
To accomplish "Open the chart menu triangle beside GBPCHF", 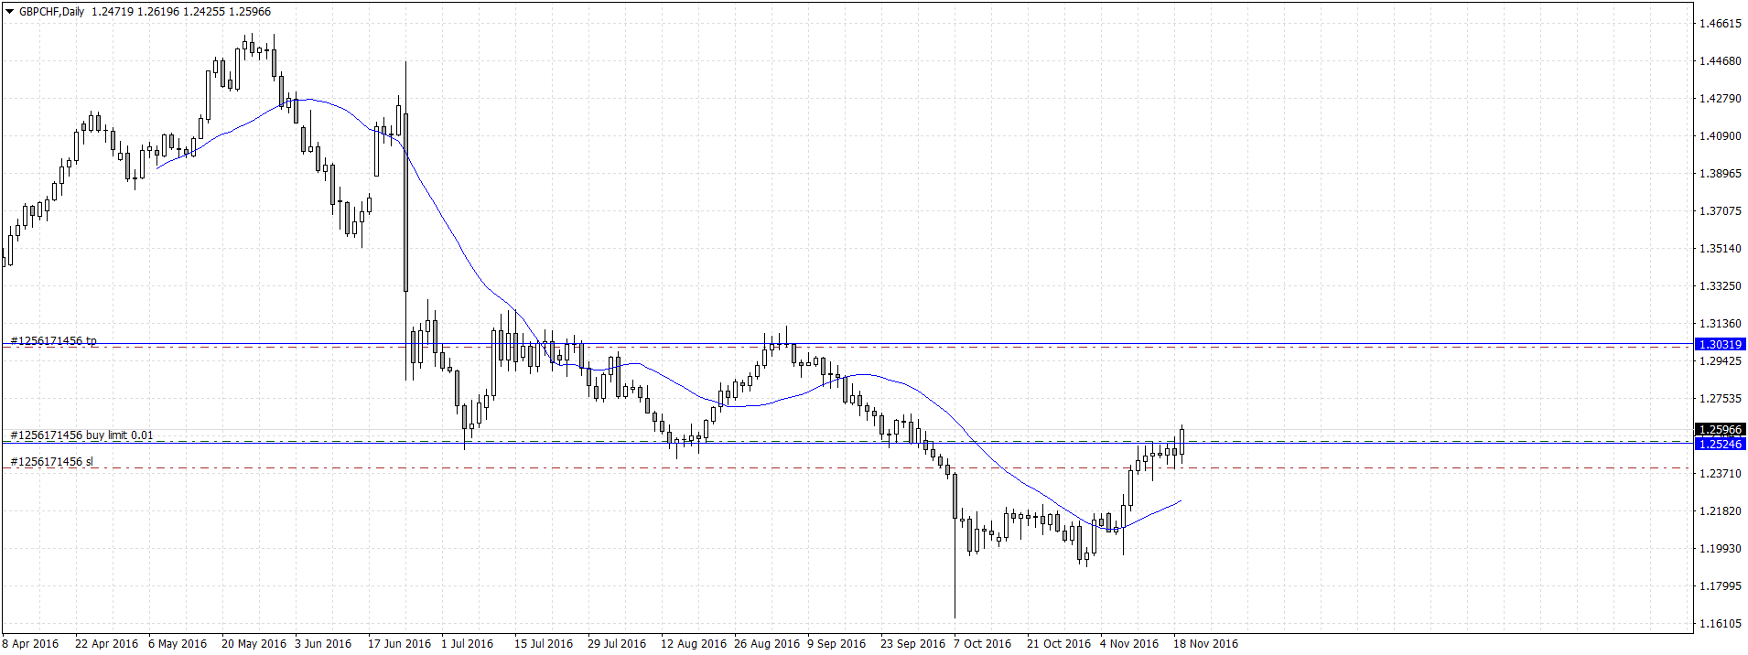I will coord(9,12).
